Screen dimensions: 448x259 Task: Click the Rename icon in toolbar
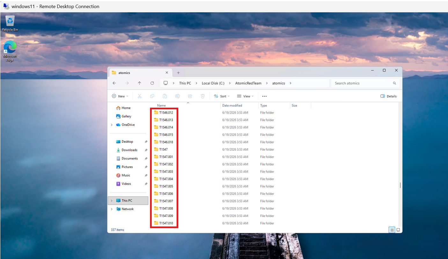pos(177,96)
